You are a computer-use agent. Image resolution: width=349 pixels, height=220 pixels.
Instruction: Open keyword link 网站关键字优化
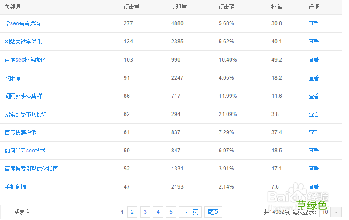(23, 42)
